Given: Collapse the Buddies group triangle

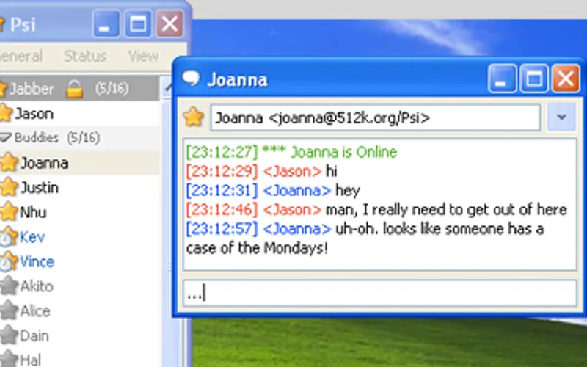Looking at the screenshot, I should coord(6,138).
